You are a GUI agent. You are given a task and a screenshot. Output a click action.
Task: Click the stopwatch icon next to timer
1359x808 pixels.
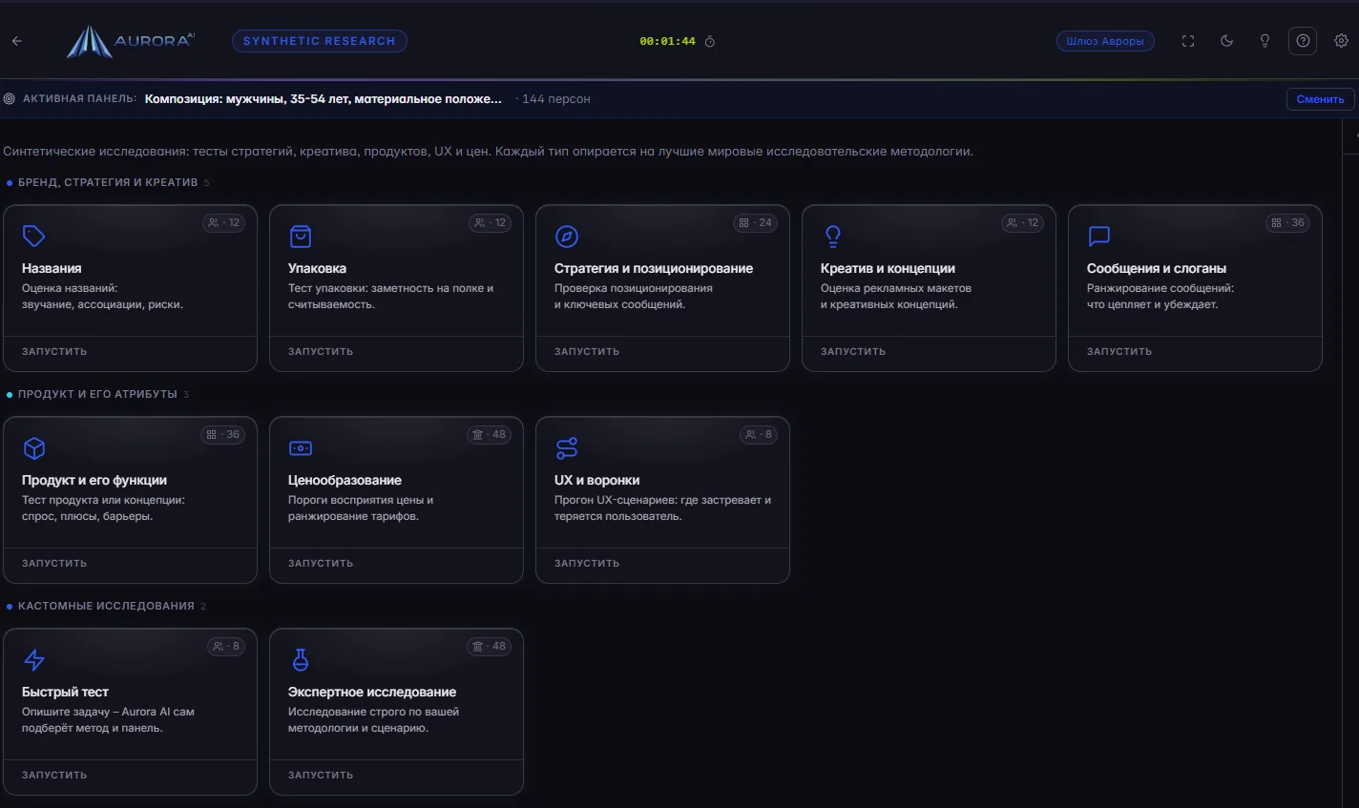click(710, 42)
